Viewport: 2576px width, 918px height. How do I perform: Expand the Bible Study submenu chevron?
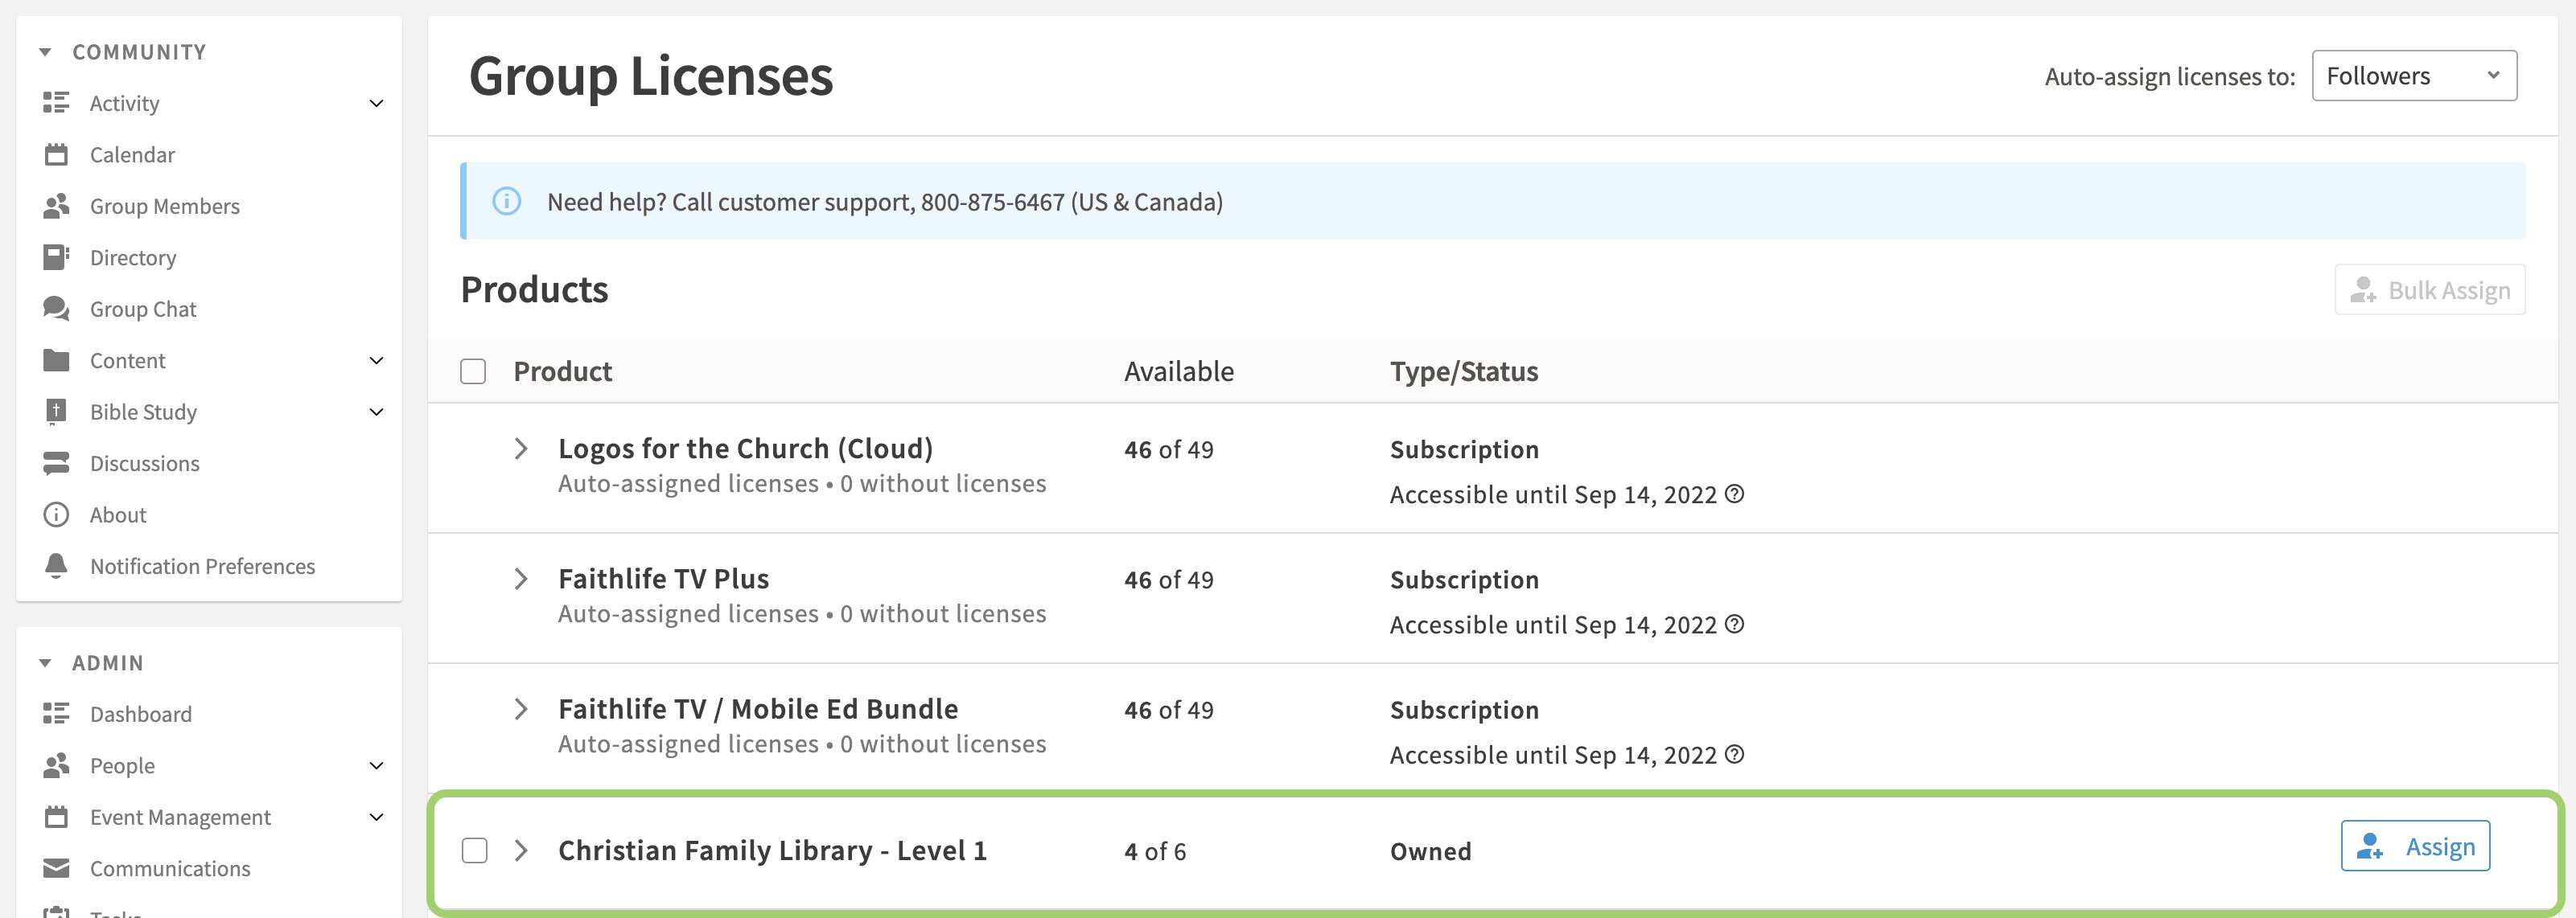pos(377,412)
